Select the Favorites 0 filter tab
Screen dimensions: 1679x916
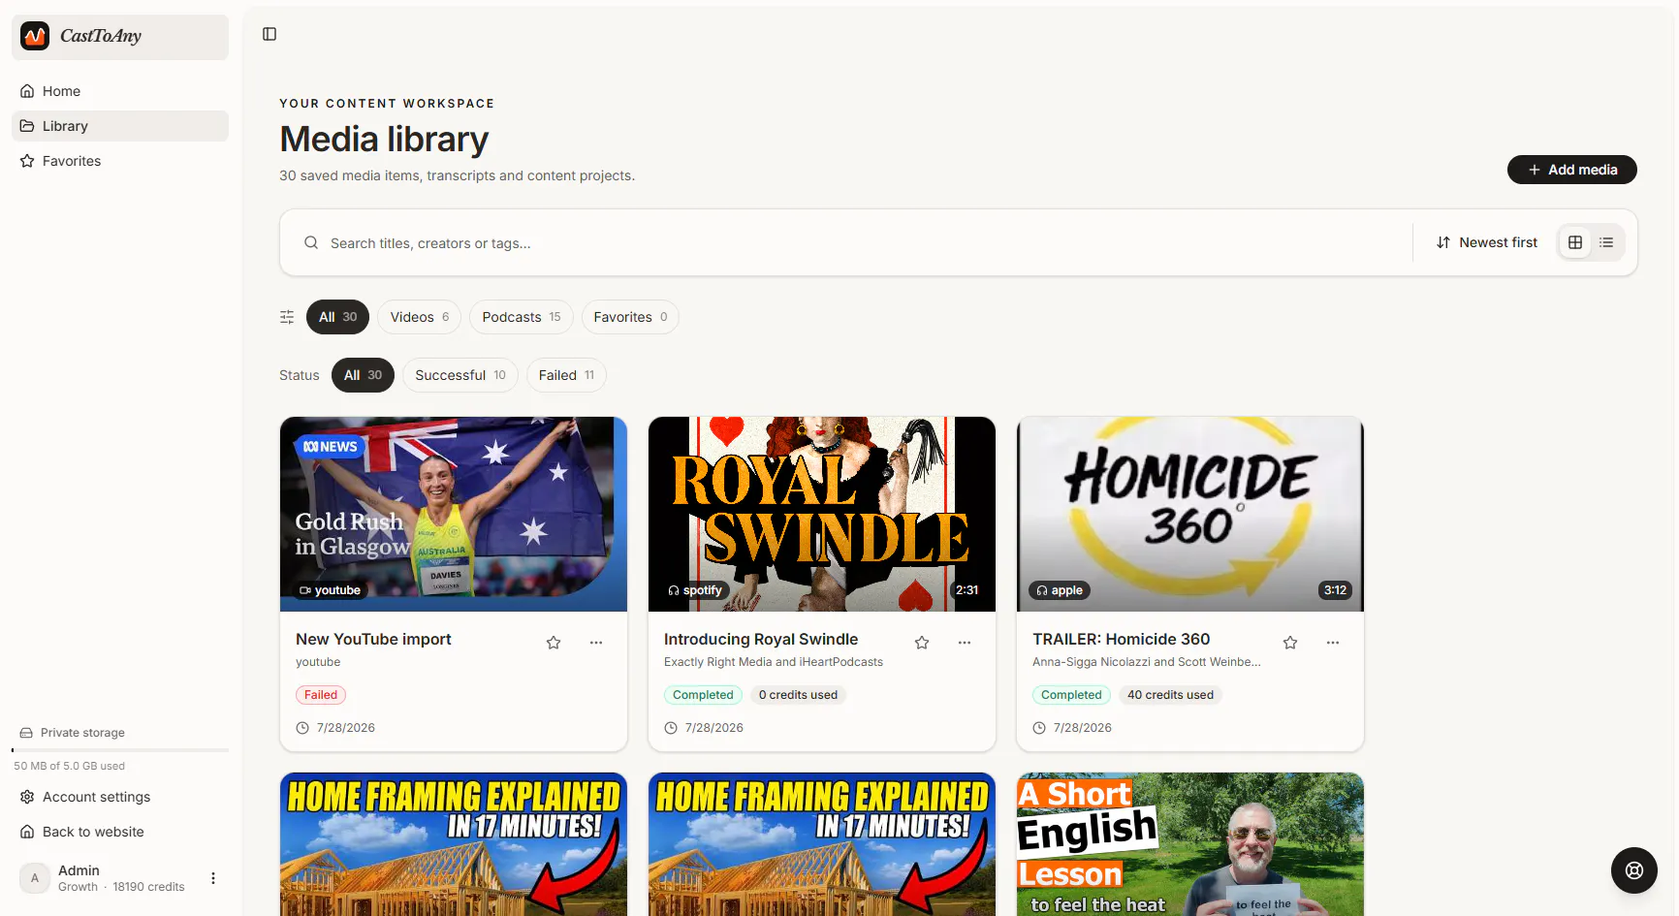tap(630, 317)
